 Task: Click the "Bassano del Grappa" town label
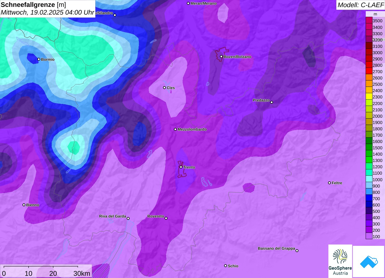(x=276, y=248)
